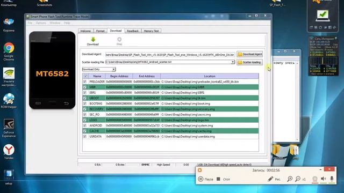Open the Memory Test tab
This screenshot has width=344, height=193.
pyautogui.click(x=152, y=31)
